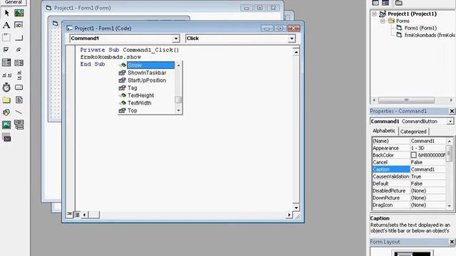Select the Shape control tool
Image resolution: width=456 pixels, height=256 pixels.
[6, 112]
